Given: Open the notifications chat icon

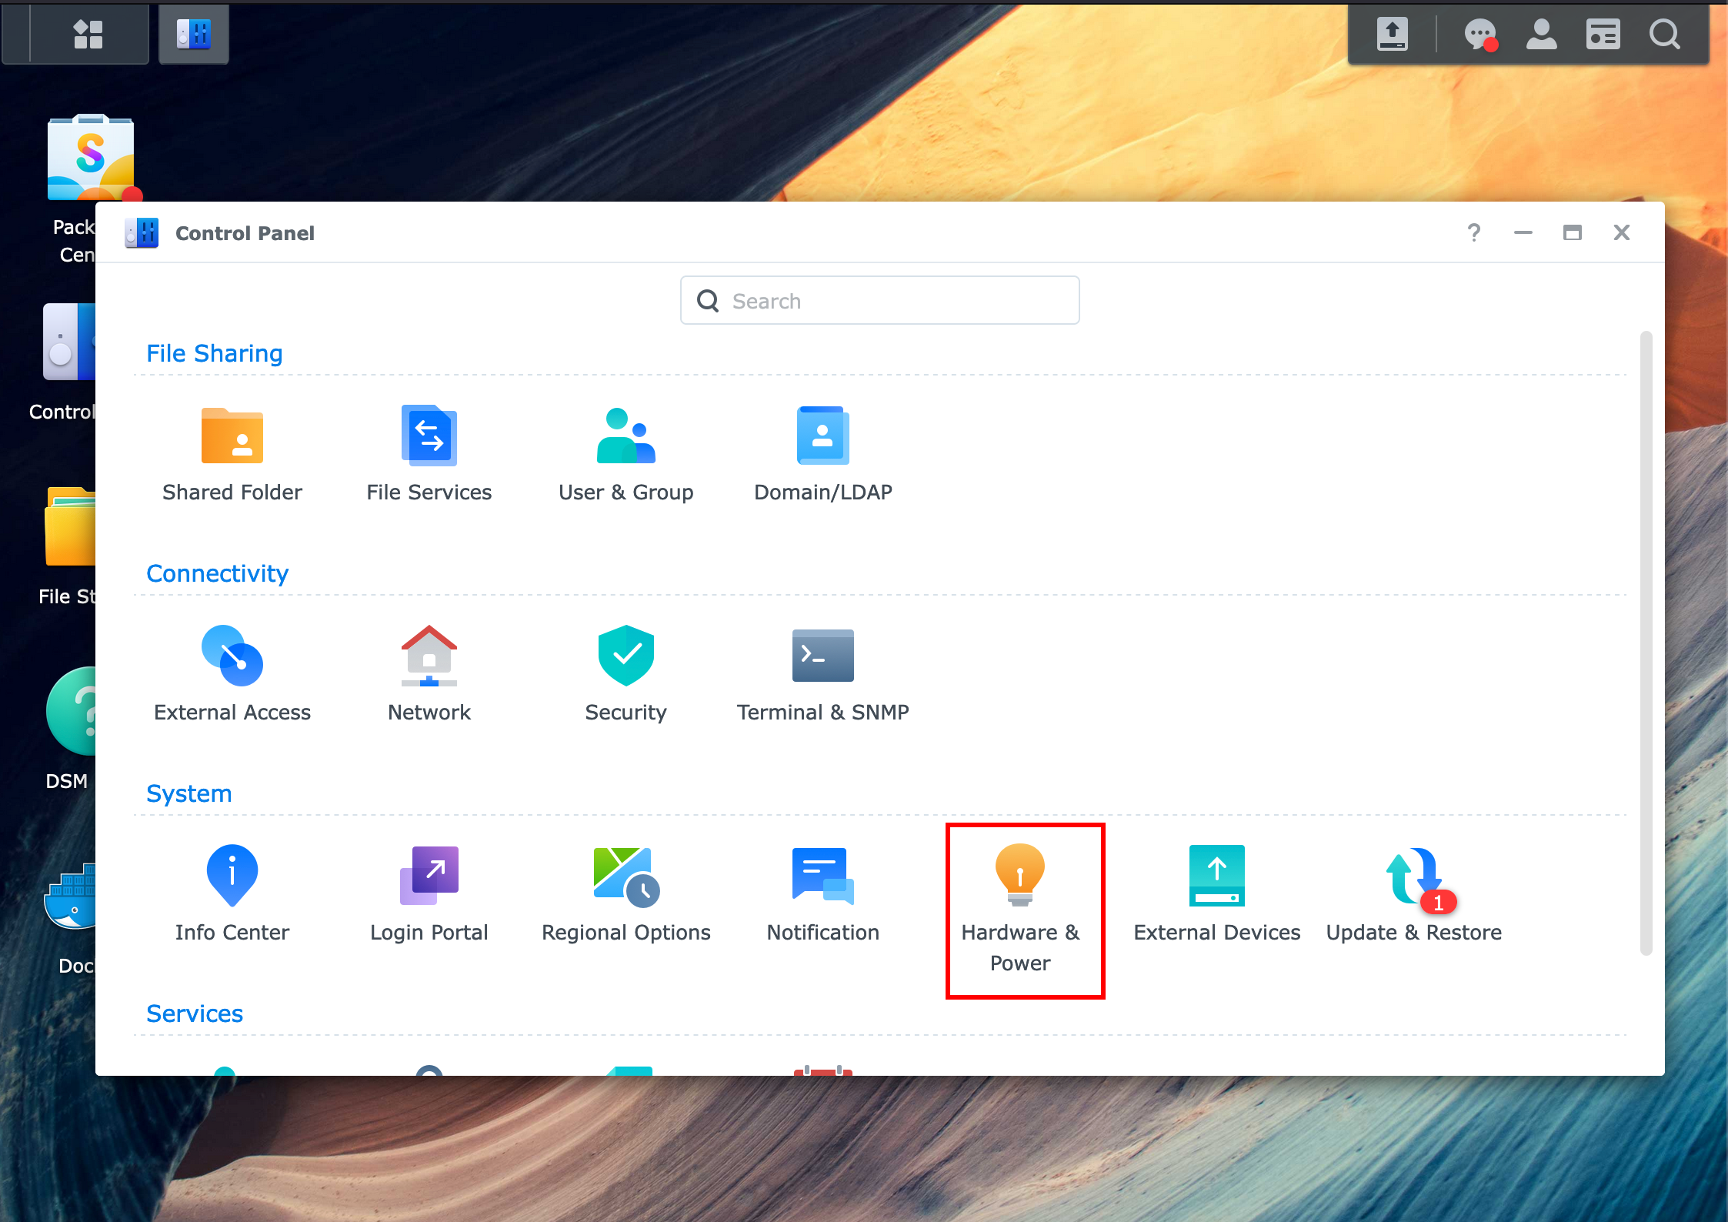Looking at the screenshot, I should click(1479, 34).
